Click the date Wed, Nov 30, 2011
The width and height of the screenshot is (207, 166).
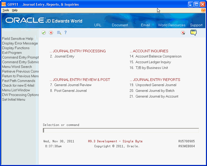tap(59, 141)
